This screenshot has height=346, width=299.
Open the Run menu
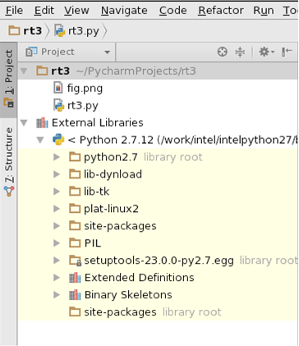pos(264,11)
